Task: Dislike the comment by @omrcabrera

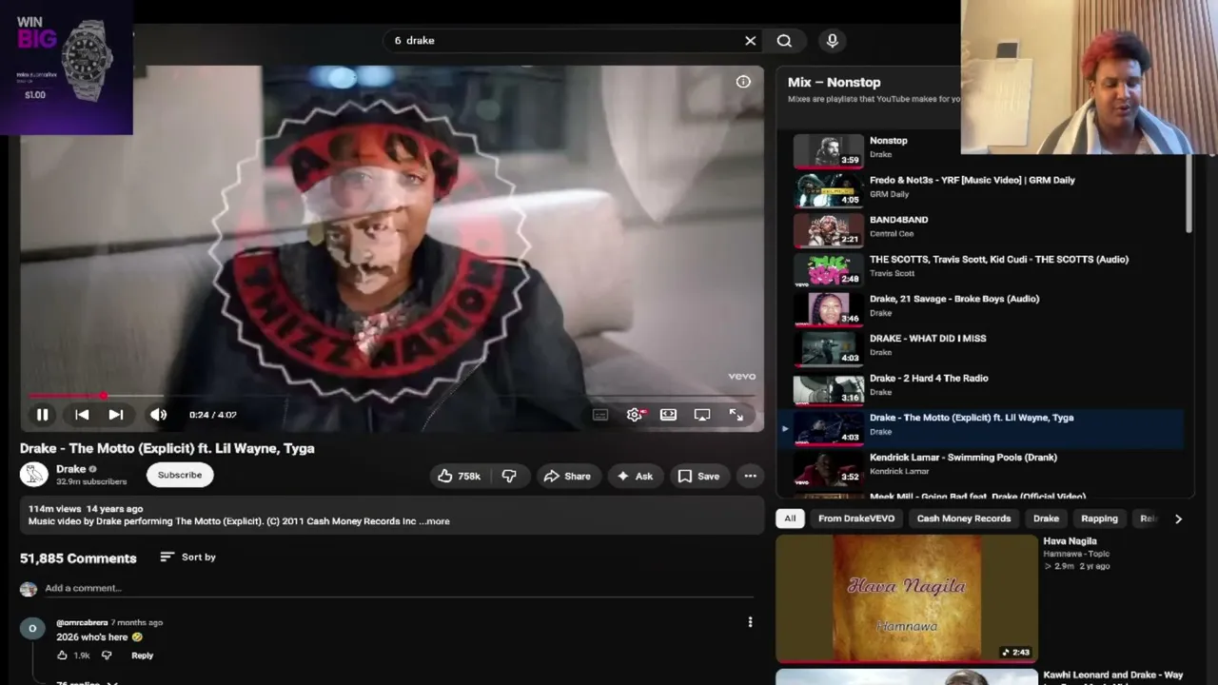Action: (x=107, y=656)
